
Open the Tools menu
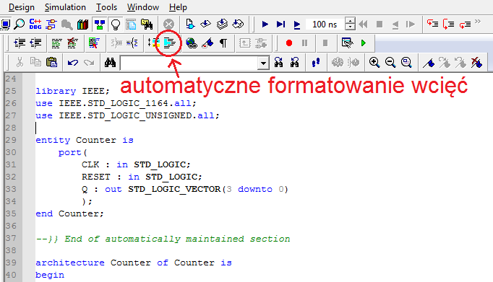coord(106,7)
